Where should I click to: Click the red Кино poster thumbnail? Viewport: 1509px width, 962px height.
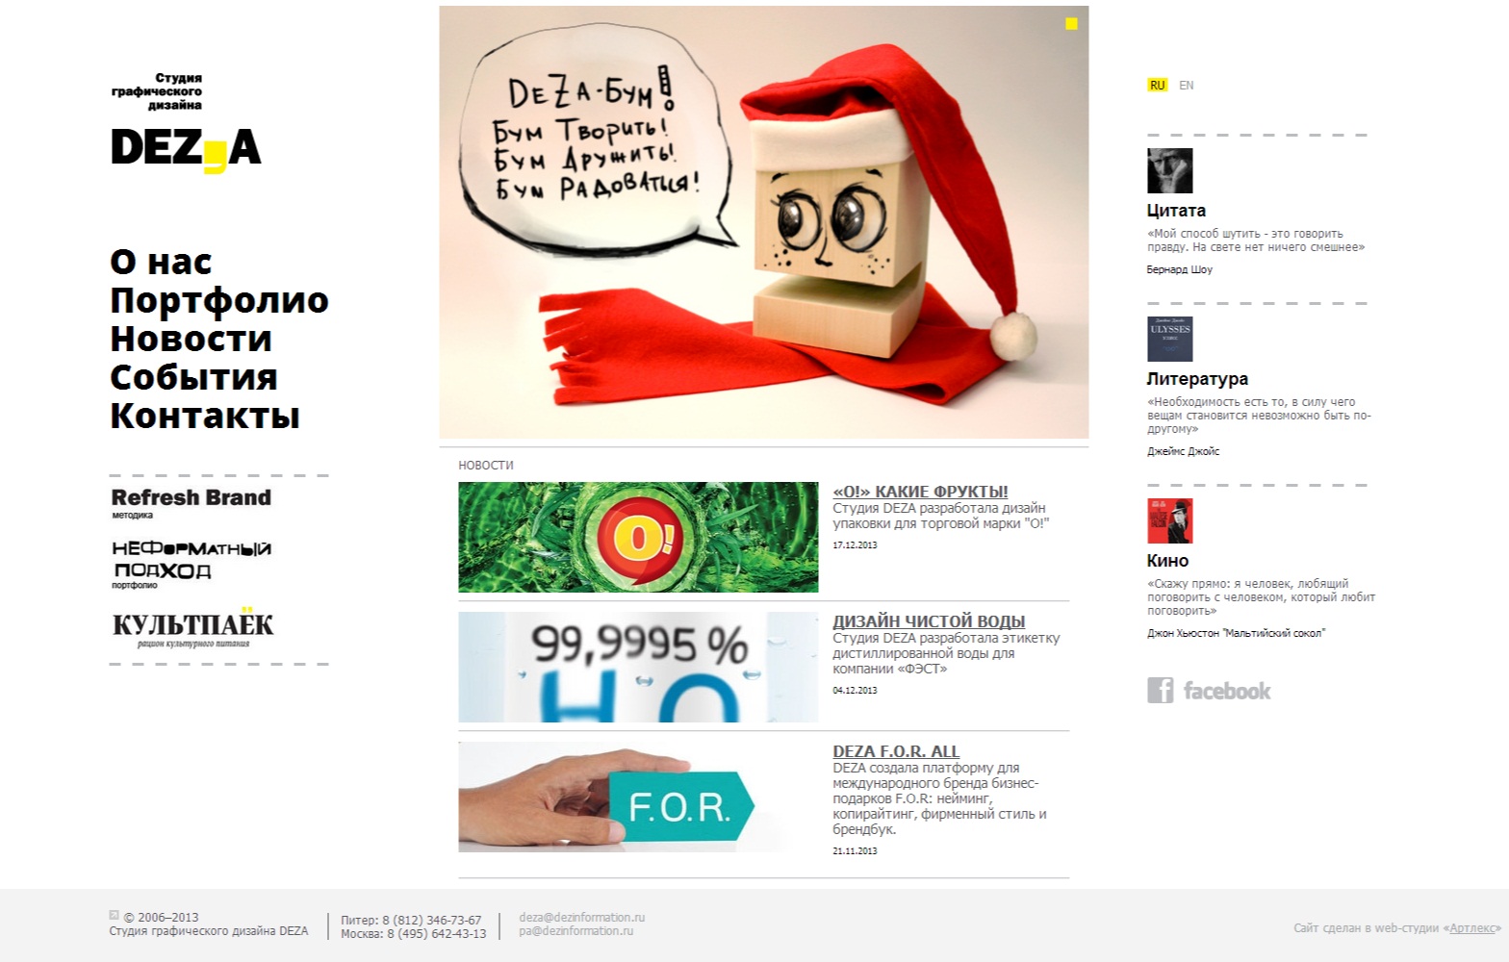[1169, 520]
